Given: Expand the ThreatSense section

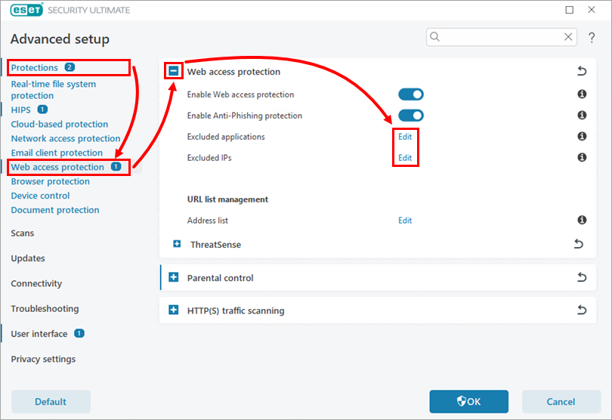Looking at the screenshot, I should [177, 244].
